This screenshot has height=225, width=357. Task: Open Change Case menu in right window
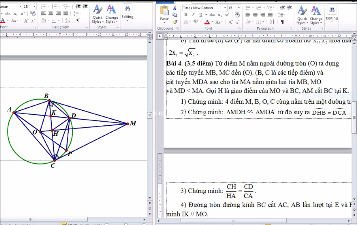pyautogui.click(x=218, y=22)
